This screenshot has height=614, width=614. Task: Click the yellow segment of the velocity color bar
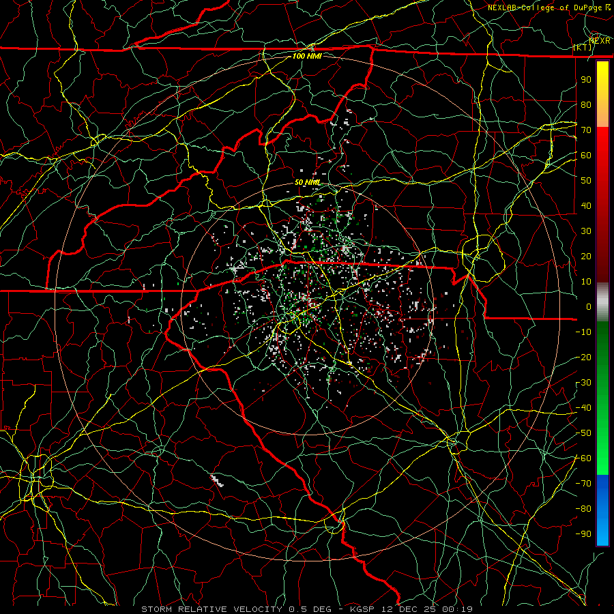(x=602, y=94)
